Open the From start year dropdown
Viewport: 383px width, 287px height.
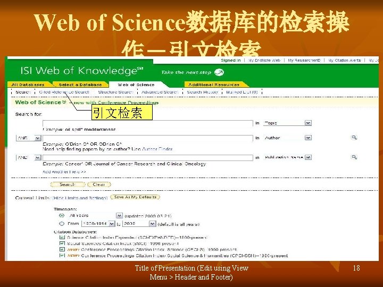coord(112,224)
